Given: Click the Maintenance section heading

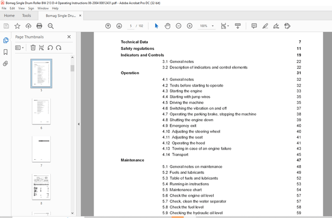Looking at the screenshot, I should (x=132, y=160).
